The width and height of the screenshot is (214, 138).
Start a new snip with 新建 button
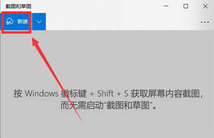[16, 22]
